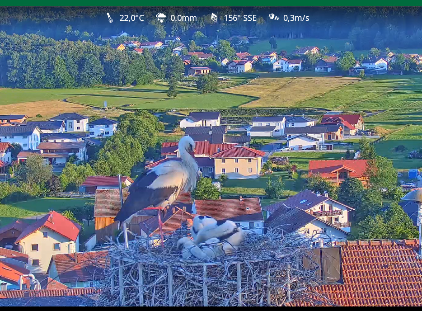
Task: Select the 156° SSE wind direction text
Action: click(240, 18)
